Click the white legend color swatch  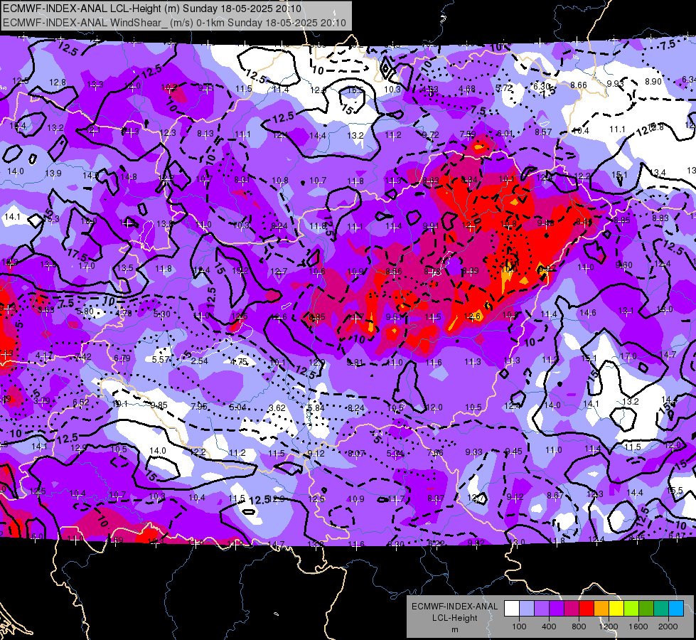pyautogui.click(x=512, y=609)
